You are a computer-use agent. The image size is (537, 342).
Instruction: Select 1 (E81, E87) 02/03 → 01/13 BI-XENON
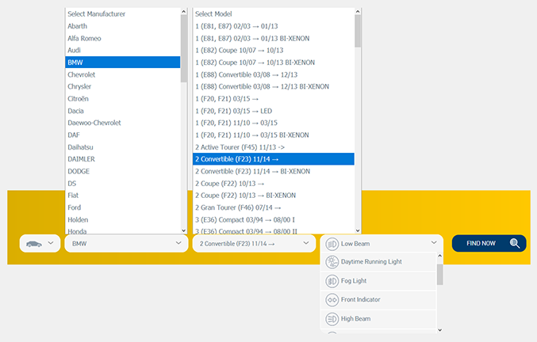click(274, 38)
